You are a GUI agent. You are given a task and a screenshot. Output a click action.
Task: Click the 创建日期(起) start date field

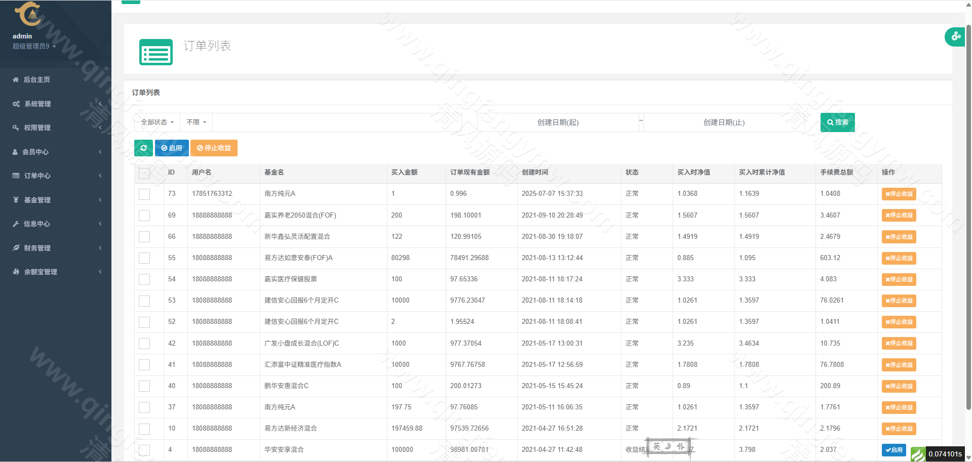point(558,122)
